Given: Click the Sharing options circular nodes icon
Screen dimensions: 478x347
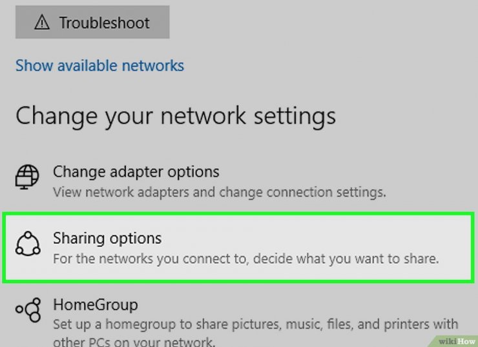Looking at the screenshot, I should pyautogui.click(x=28, y=243).
